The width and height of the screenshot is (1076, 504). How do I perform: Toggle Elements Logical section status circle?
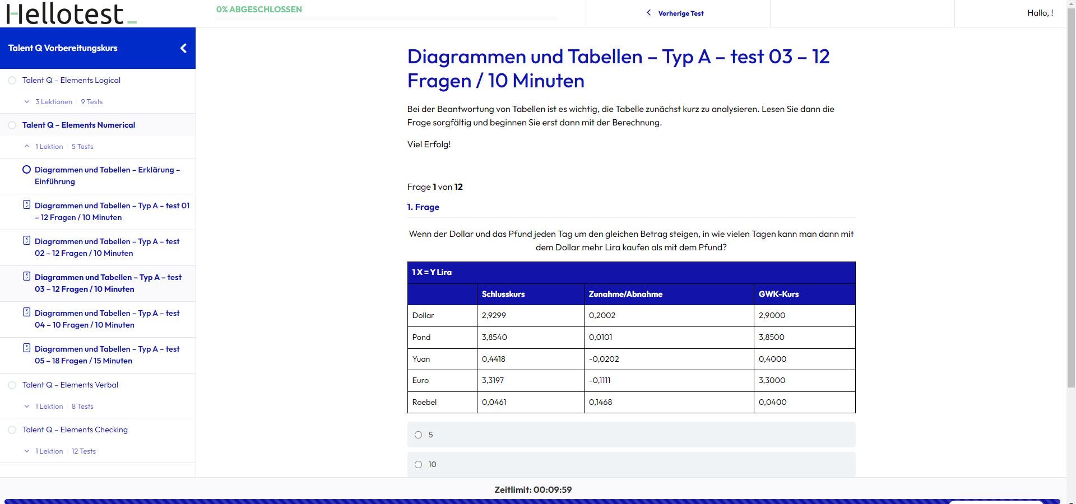point(12,81)
